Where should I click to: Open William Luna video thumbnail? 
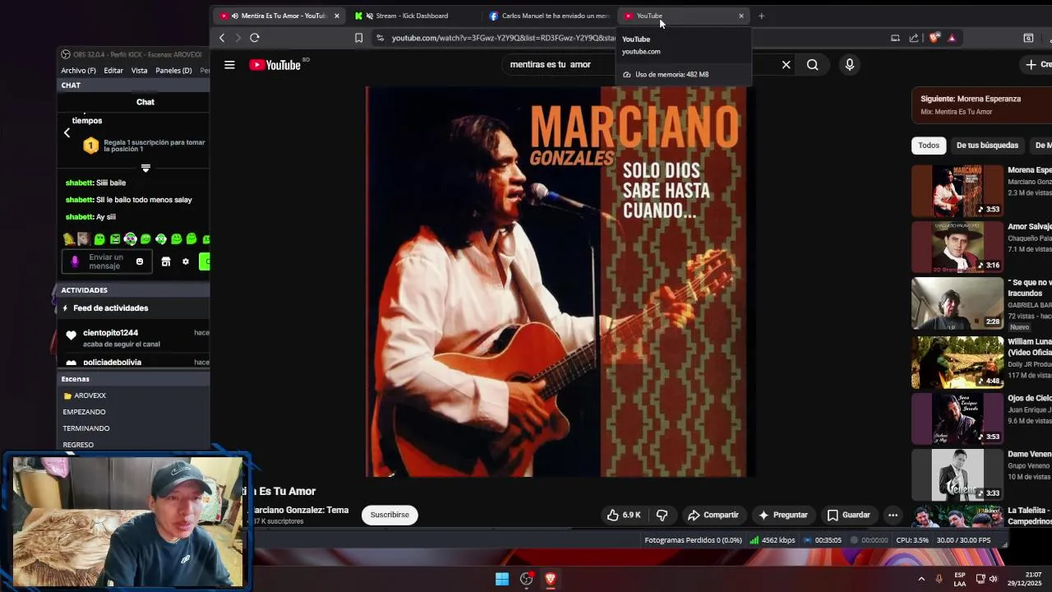tap(957, 362)
